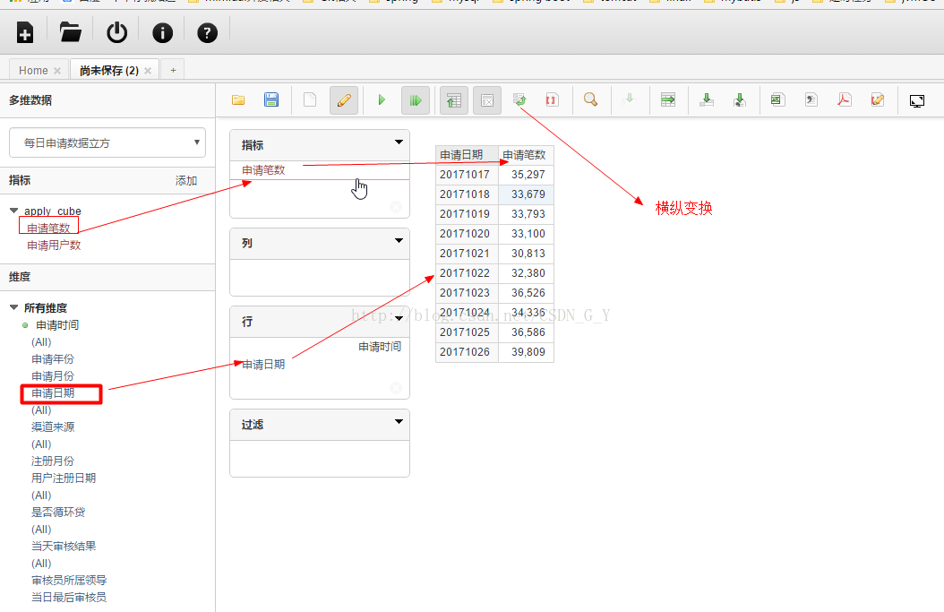This screenshot has width=944, height=612.
Task: Close the Home tab
Action: 57,71
